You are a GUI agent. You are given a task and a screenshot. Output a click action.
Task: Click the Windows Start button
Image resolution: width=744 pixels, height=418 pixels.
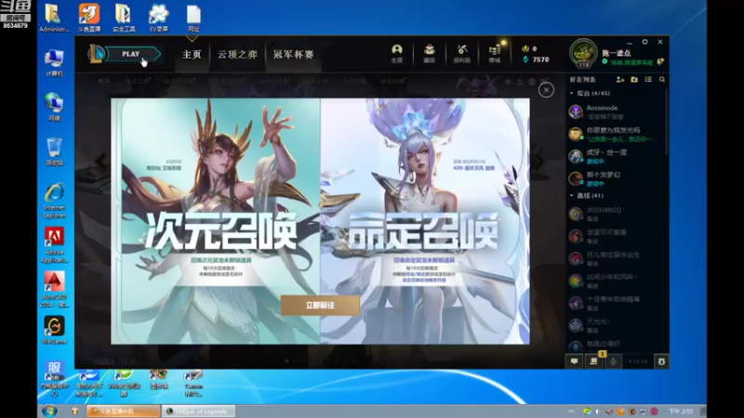tap(49, 411)
